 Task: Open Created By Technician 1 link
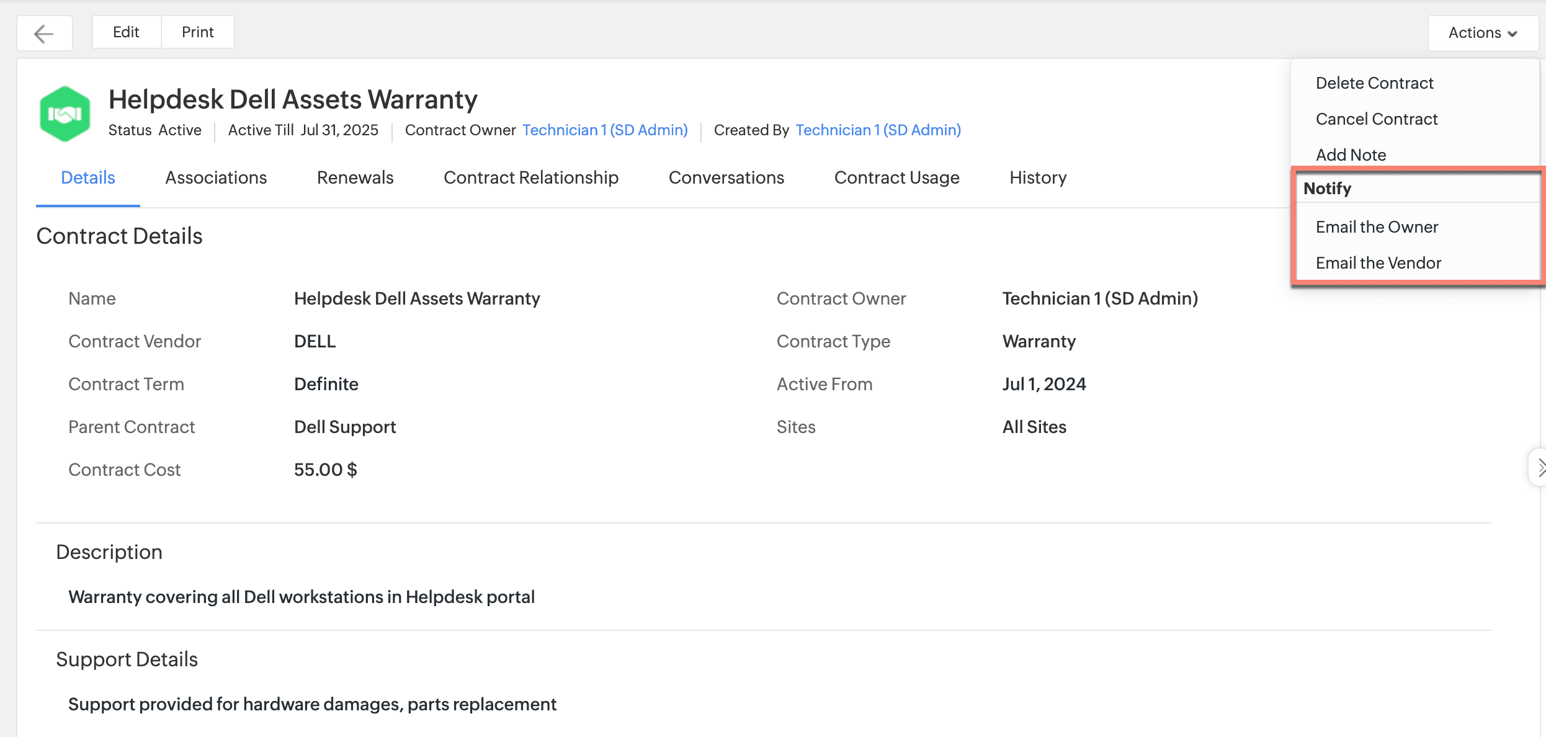[x=878, y=130]
